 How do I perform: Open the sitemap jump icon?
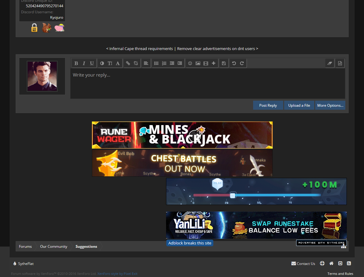point(344,247)
